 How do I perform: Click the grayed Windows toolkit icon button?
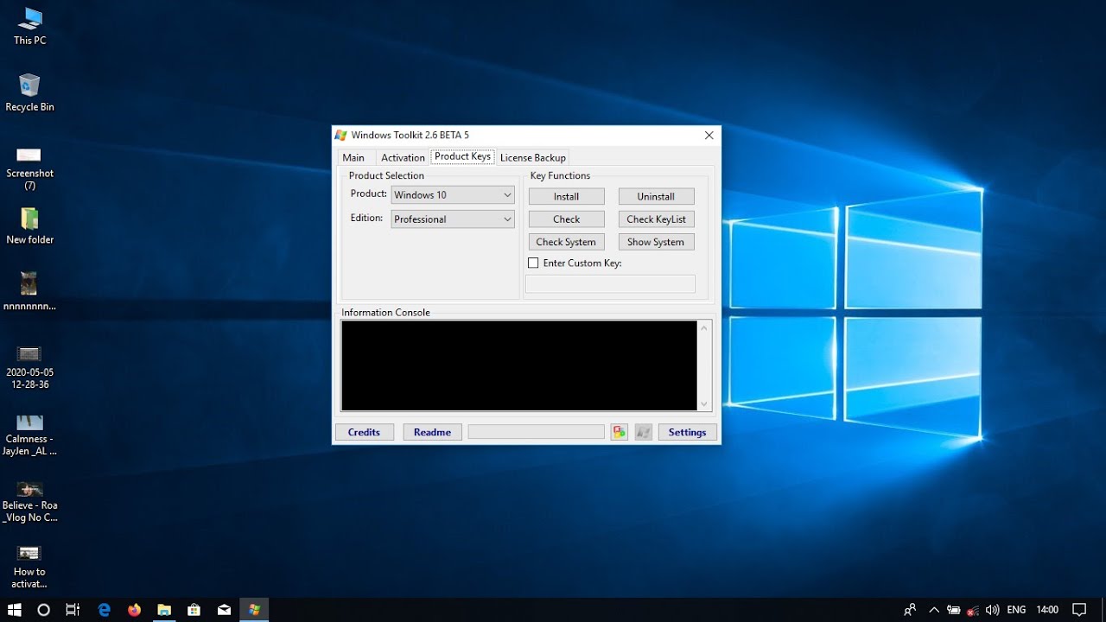click(x=644, y=432)
